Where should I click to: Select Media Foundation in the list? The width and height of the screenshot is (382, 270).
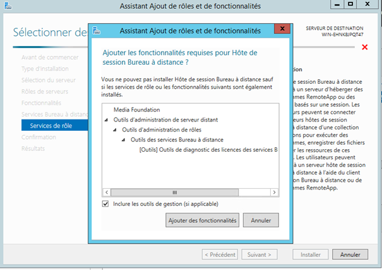(135, 110)
